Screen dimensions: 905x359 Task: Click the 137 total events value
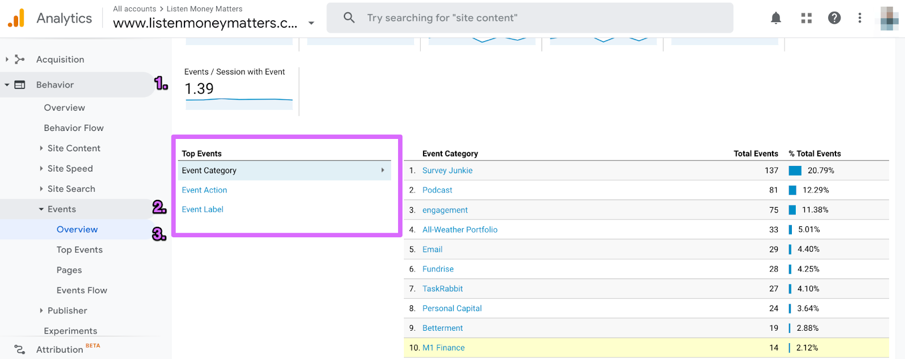(772, 170)
